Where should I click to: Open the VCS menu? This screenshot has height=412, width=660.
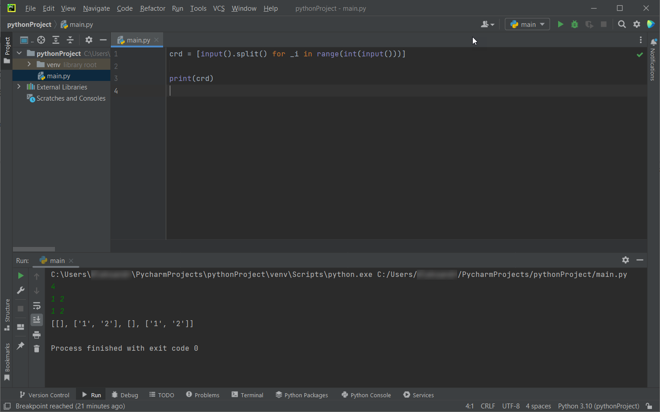(x=219, y=8)
